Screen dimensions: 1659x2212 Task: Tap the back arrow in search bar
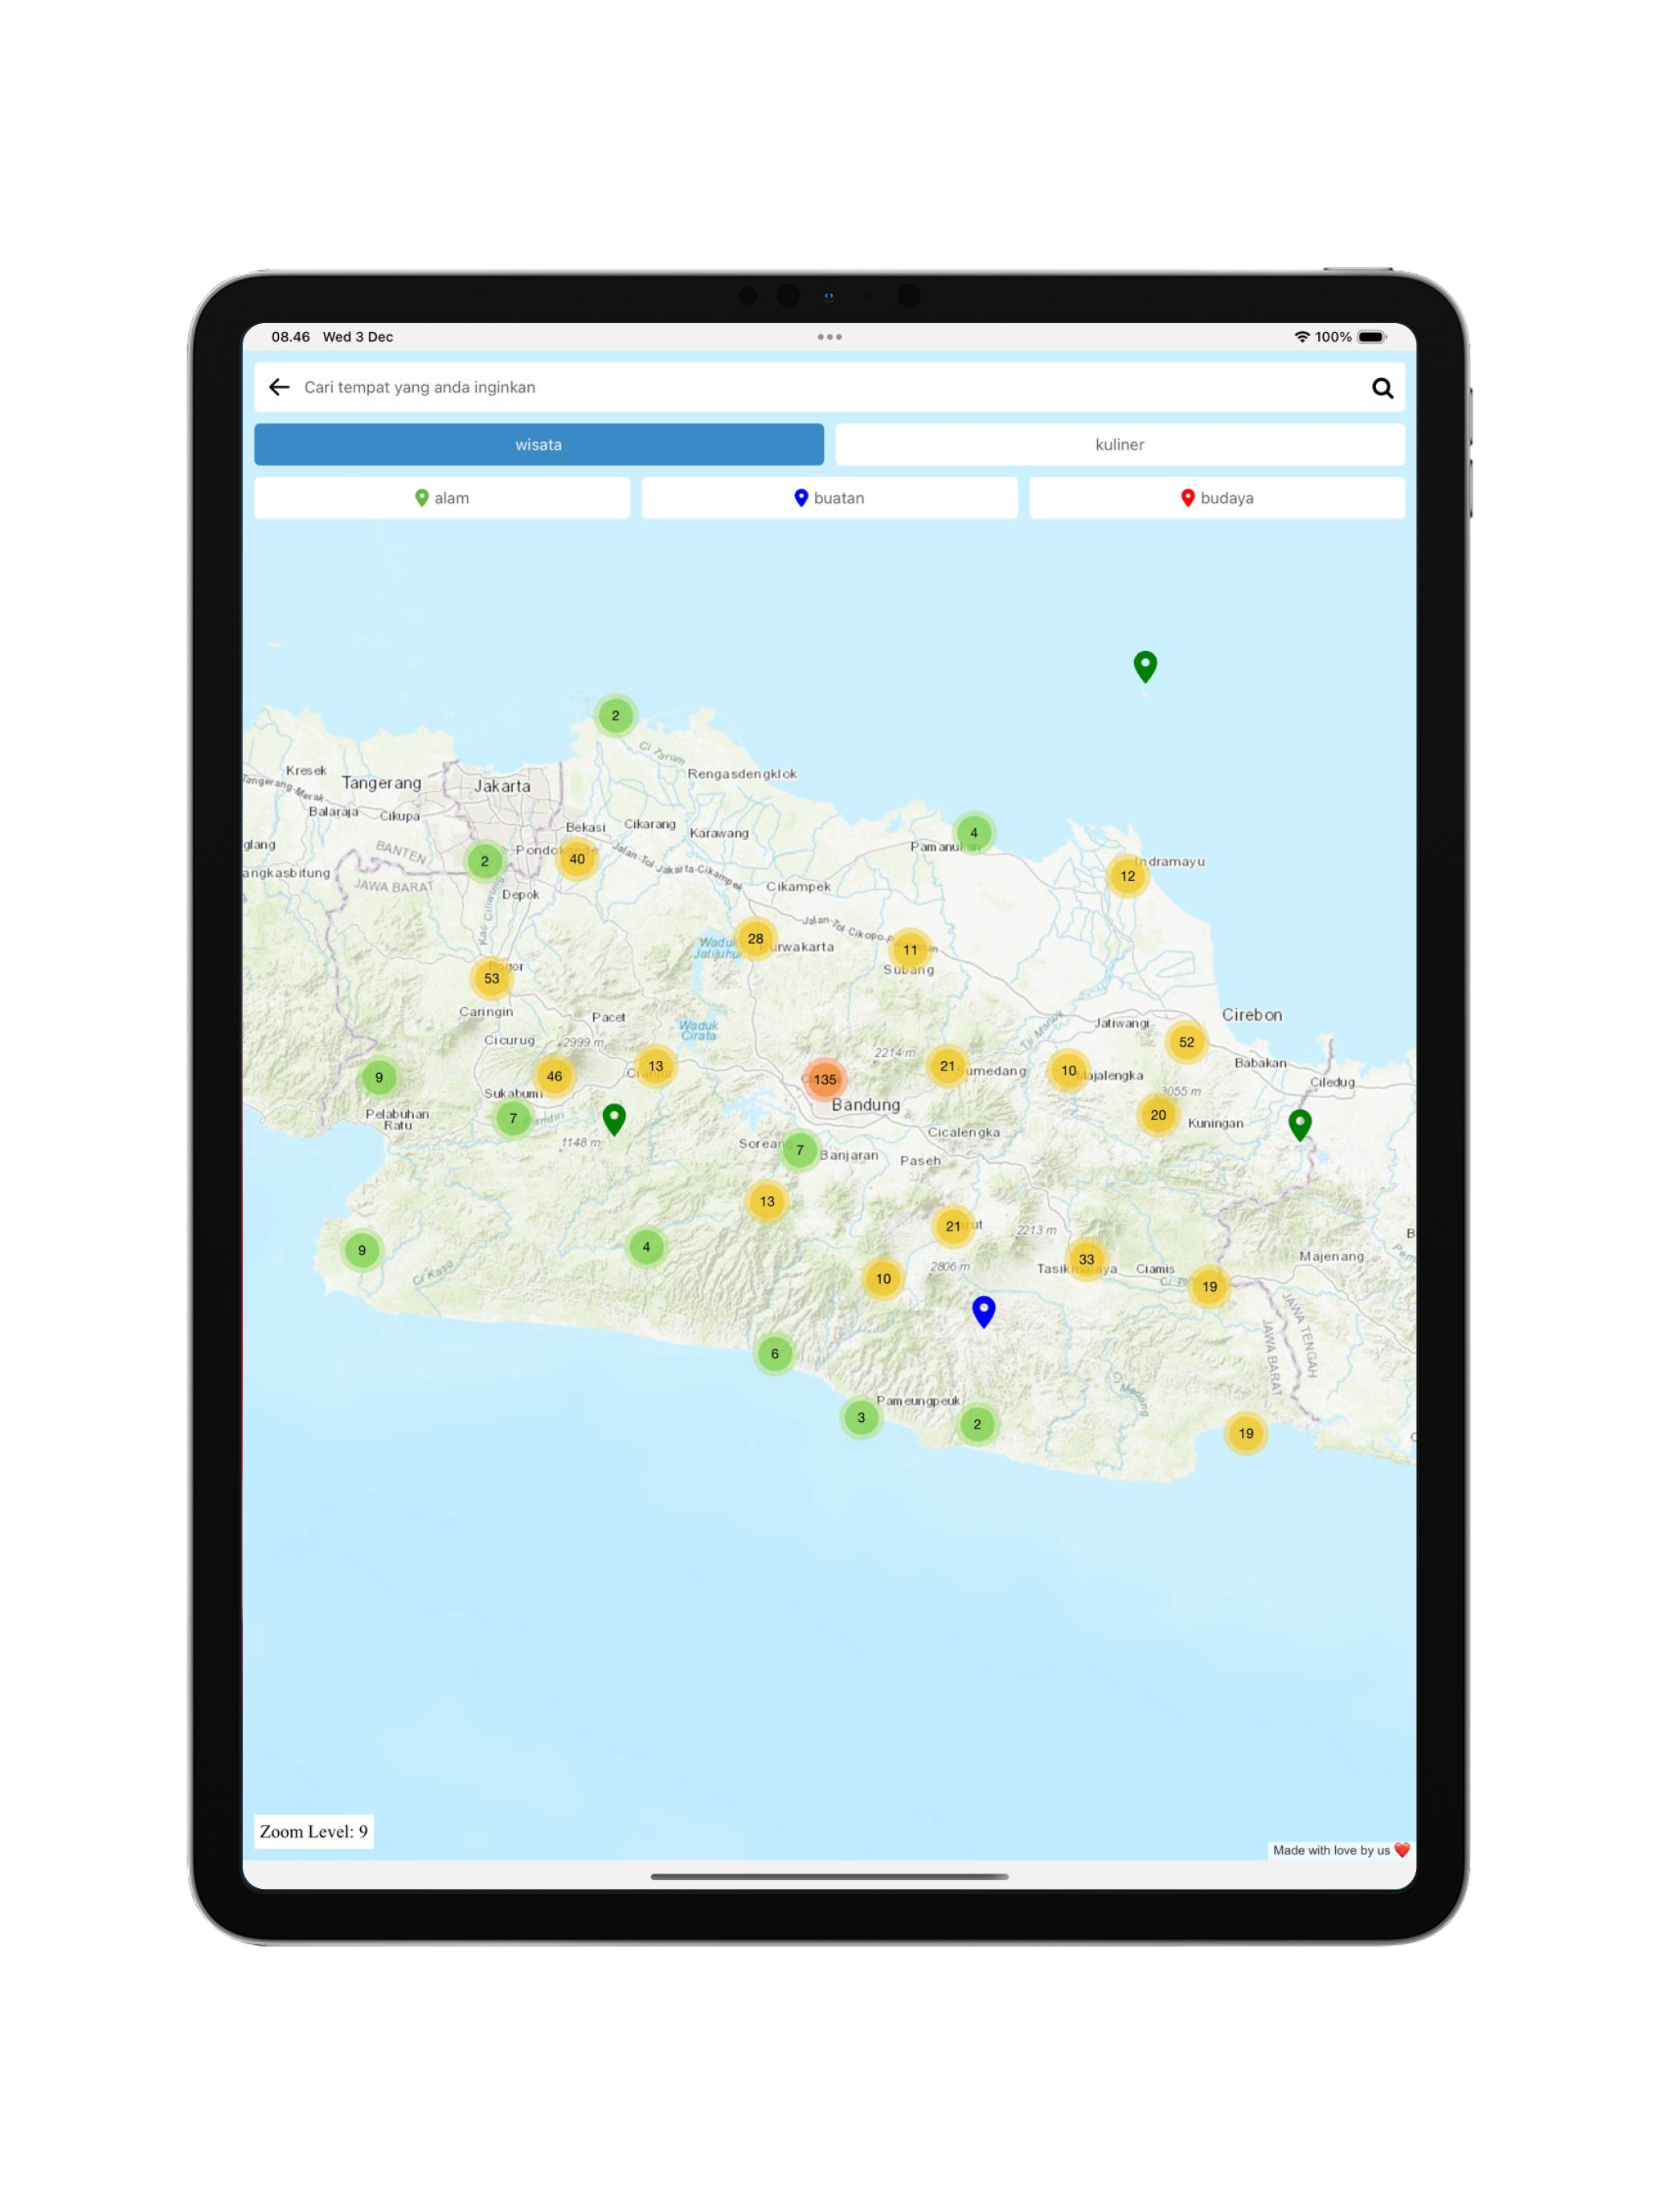click(x=279, y=387)
